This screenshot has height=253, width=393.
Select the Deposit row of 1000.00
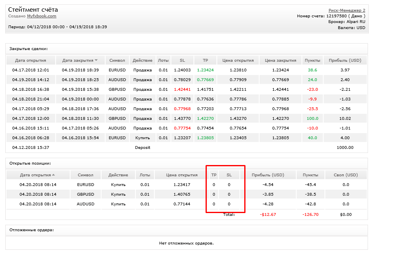pos(187,148)
